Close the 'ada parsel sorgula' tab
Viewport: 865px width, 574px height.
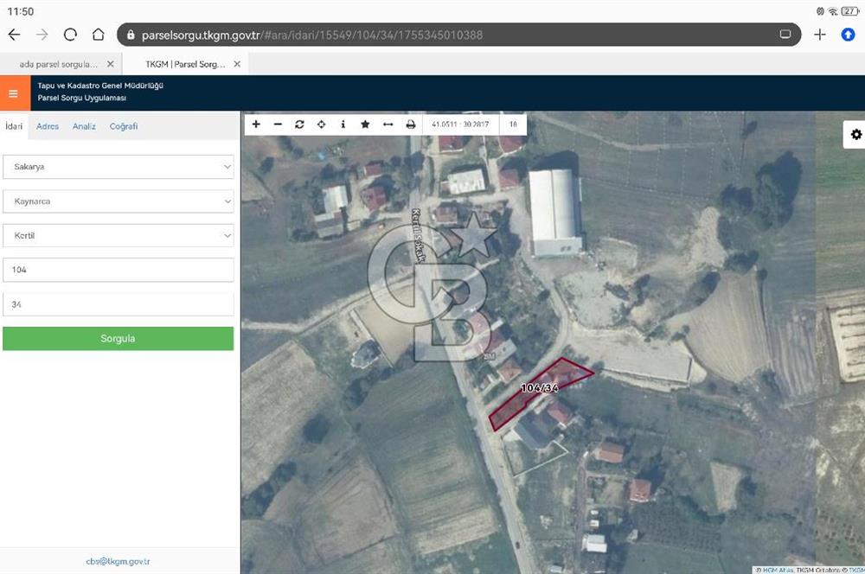click(x=111, y=64)
